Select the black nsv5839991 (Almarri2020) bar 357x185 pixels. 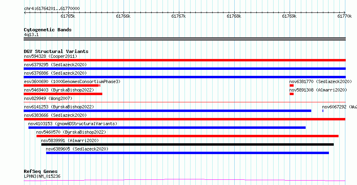187,144
